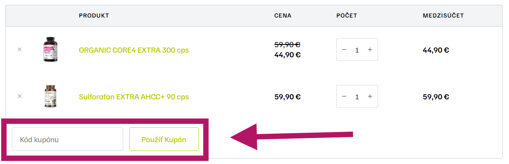Click the crossed-out 59,90 € original price
The height and width of the screenshot is (164, 509).
pyautogui.click(x=287, y=45)
